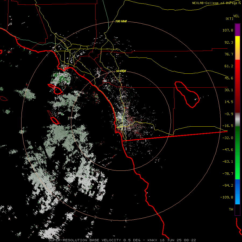
Task: Click the 92.3 legend value
Action: pyautogui.click(x=229, y=42)
